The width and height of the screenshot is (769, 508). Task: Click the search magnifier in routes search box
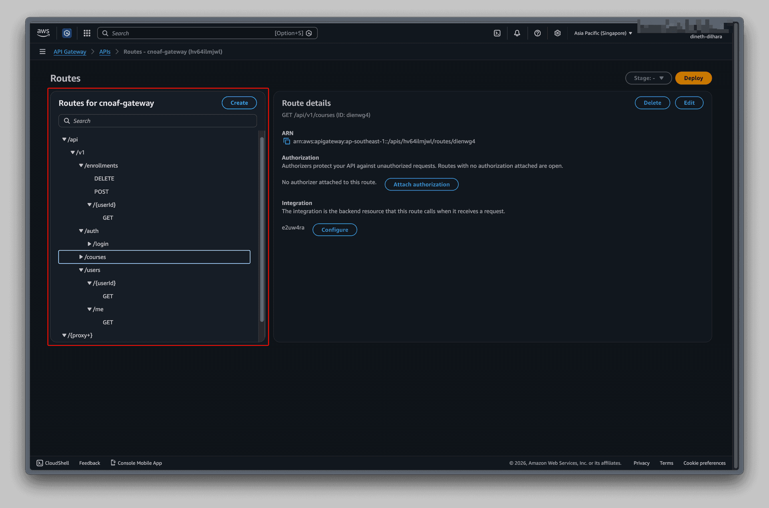[67, 121]
